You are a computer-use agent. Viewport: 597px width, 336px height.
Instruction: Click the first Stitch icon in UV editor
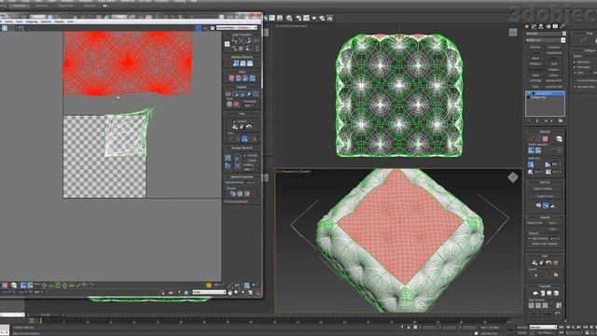pos(231,78)
